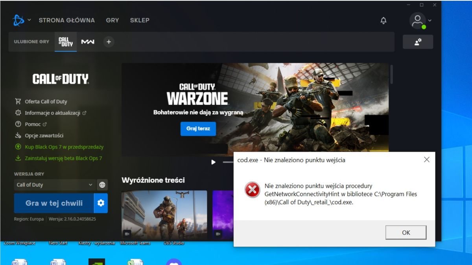Image resolution: width=472 pixels, height=265 pixels.
Task: Open the GRY tab
Action: tap(112, 20)
